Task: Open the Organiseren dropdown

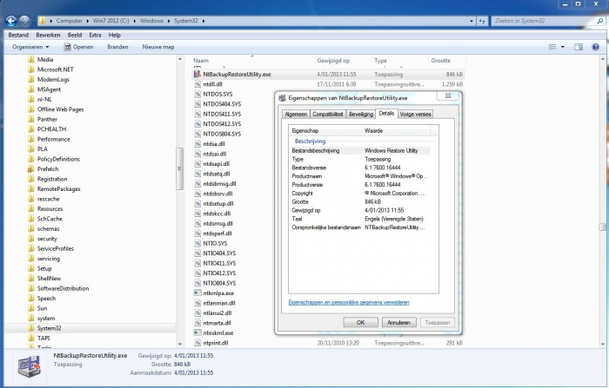Action: [x=30, y=47]
